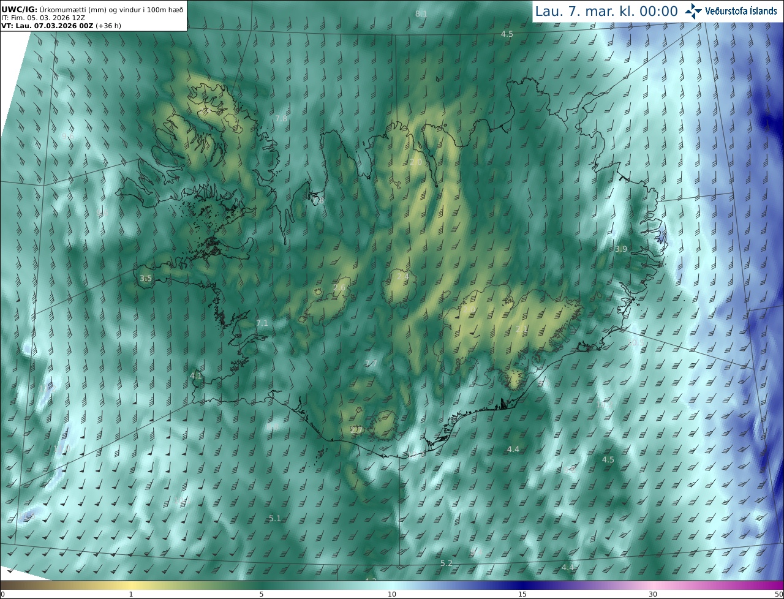Select the 'IT: Fim. 05. 03. 2026 12Z' line
The image size is (784, 599).
(43, 17)
